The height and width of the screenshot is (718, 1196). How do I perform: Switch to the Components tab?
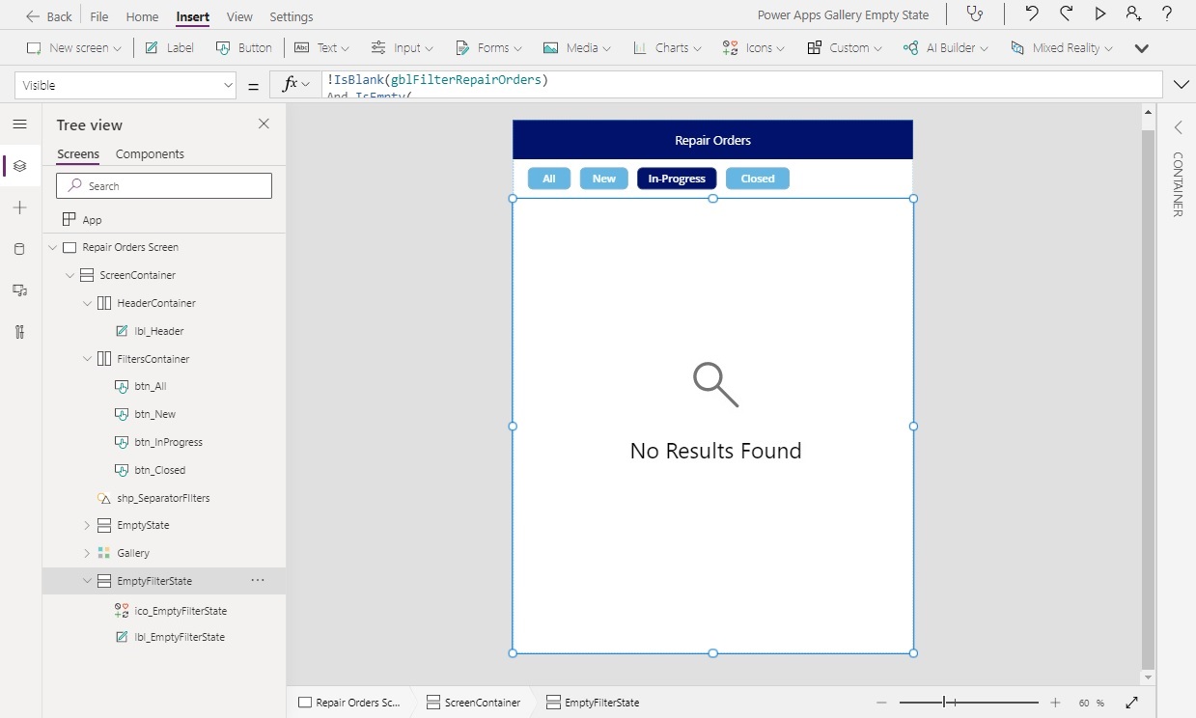tap(150, 153)
